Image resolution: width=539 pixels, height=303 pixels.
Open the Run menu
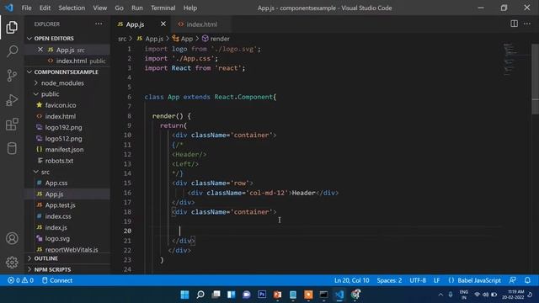[x=136, y=8]
